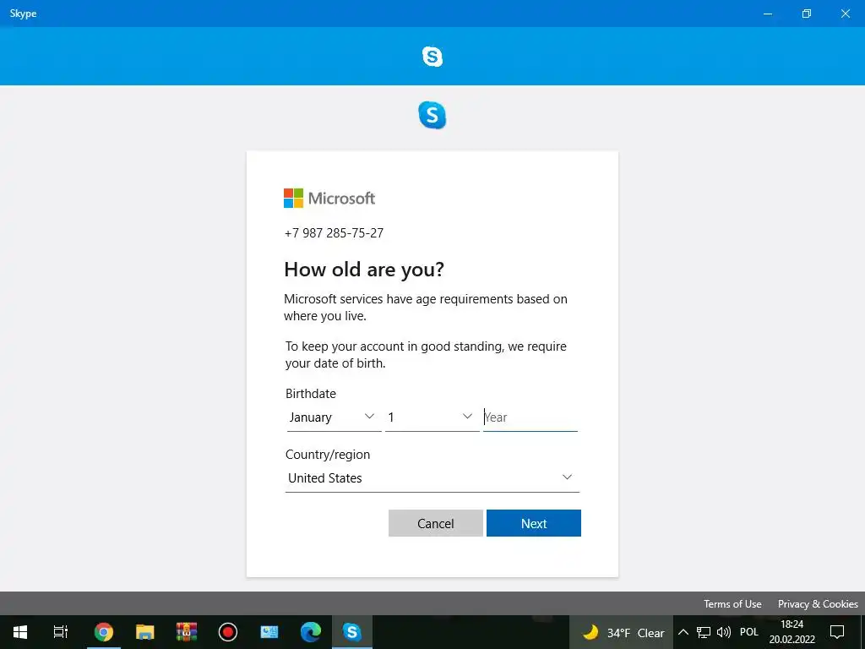The image size is (865, 649).
Task: Open the blue panel app next to Edge
Action: [269, 632]
